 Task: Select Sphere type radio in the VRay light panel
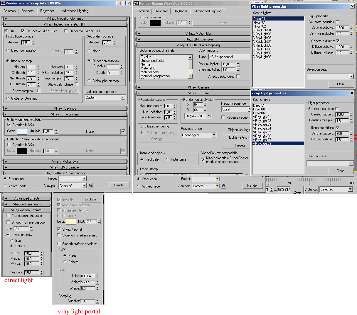65,262
